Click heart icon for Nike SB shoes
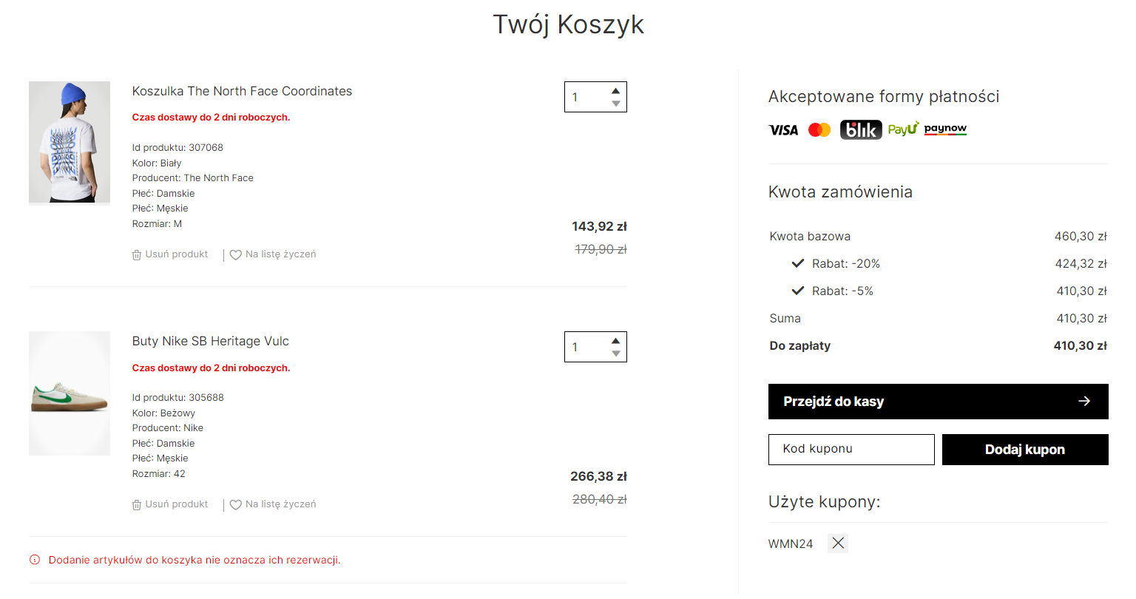The width and height of the screenshot is (1136, 599). coord(236,505)
